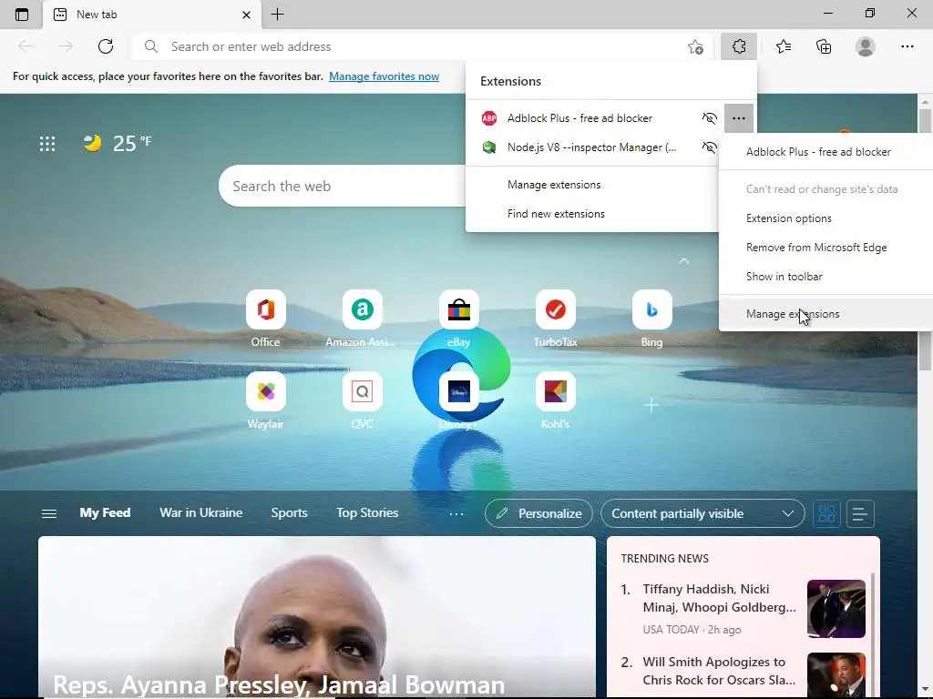
Task: Click the Adblock Plus ABP icon
Action: click(x=489, y=118)
